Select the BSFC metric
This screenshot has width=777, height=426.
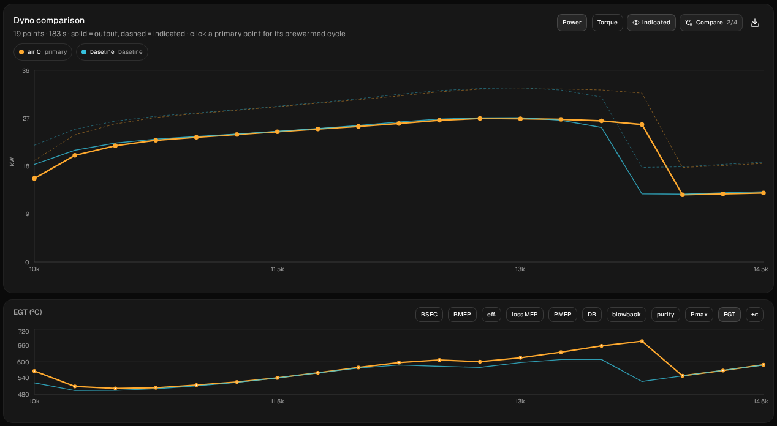[x=429, y=315]
